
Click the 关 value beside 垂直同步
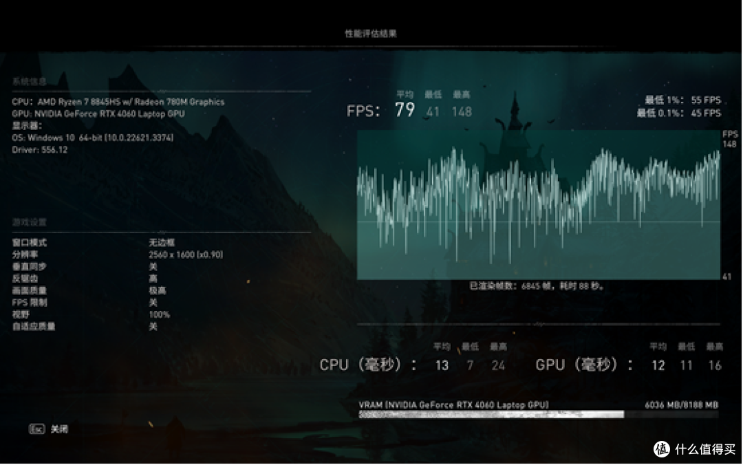tap(153, 266)
